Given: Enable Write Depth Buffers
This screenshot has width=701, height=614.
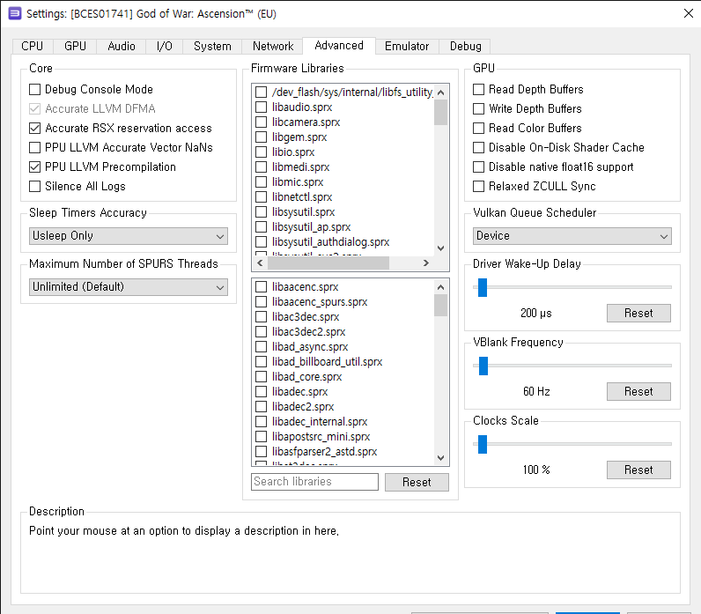Looking at the screenshot, I should coord(479,108).
